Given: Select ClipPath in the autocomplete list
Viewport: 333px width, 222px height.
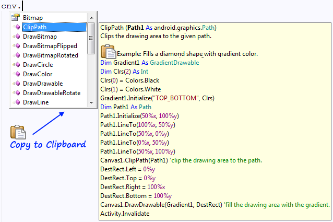Looking at the screenshot, I should 54,27.
